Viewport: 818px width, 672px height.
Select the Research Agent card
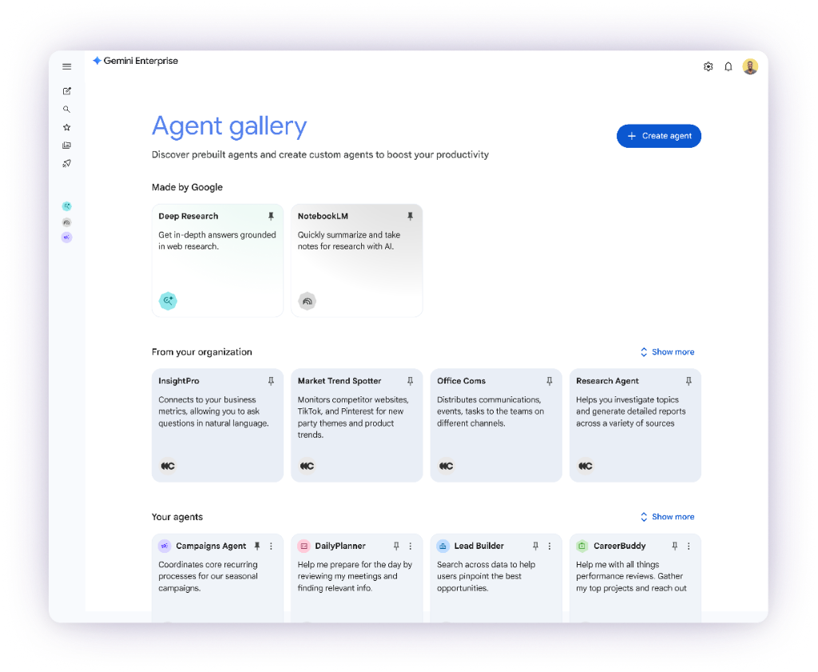[635, 425]
